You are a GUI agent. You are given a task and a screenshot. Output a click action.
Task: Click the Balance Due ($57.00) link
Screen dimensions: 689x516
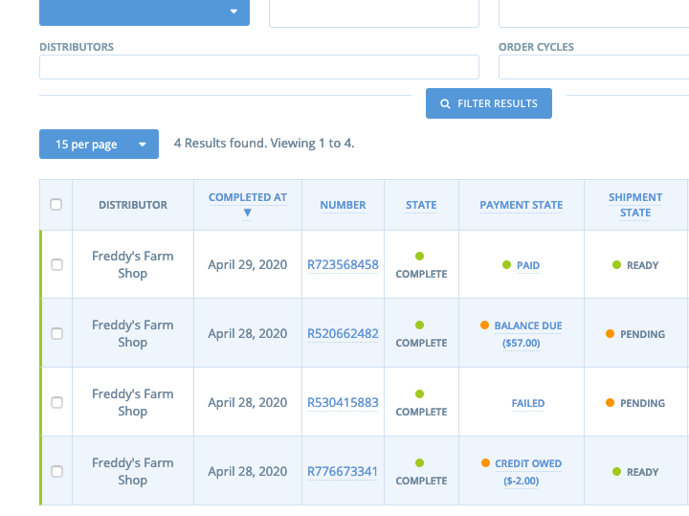(527, 334)
